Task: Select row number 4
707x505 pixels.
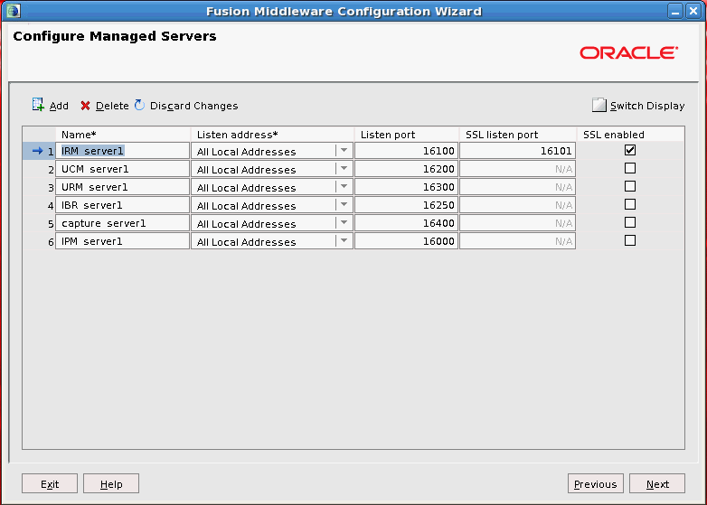Action: [x=39, y=205]
